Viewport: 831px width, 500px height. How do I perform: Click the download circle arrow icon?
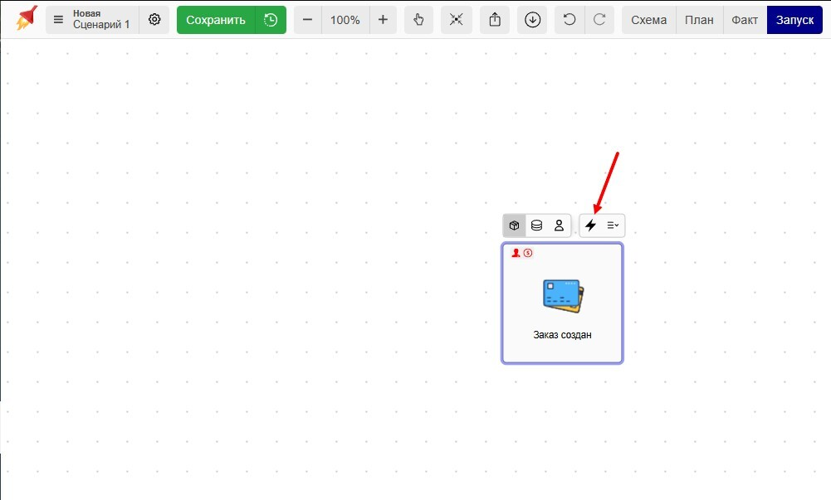(532, 20)
